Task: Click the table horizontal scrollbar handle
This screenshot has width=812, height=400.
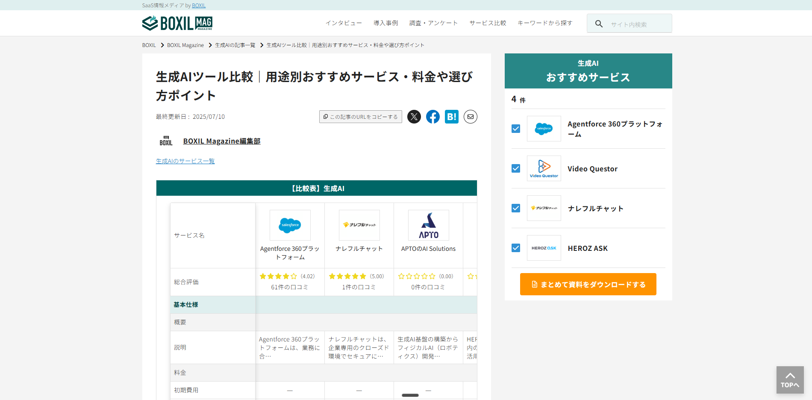Action: [x=410, y=395]
